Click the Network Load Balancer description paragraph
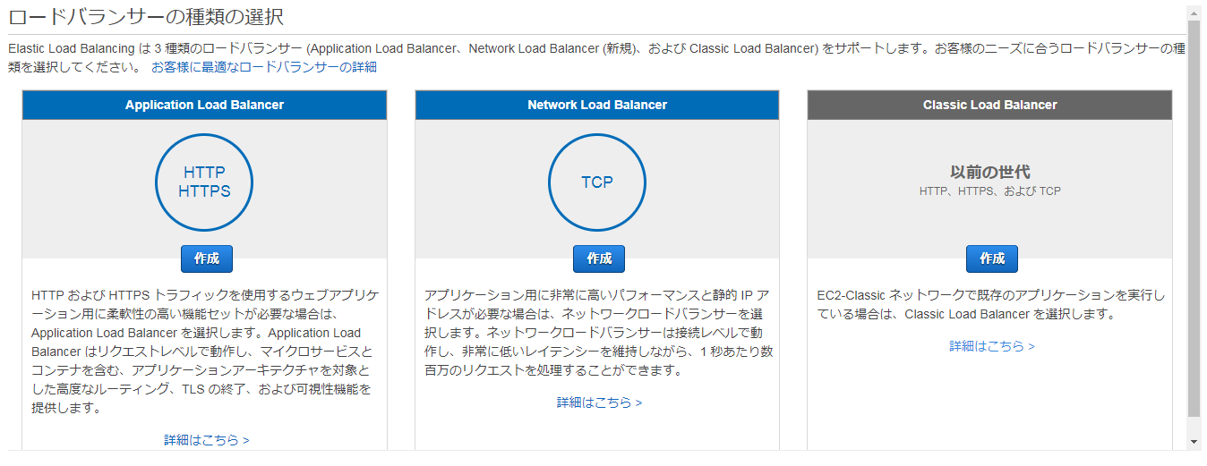Image resolution: width=1207 pixels, height=466 pixels. [x=598, y=333]
